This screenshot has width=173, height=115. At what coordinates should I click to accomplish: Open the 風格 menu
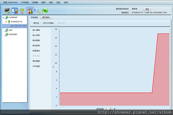tap(51, 2)
